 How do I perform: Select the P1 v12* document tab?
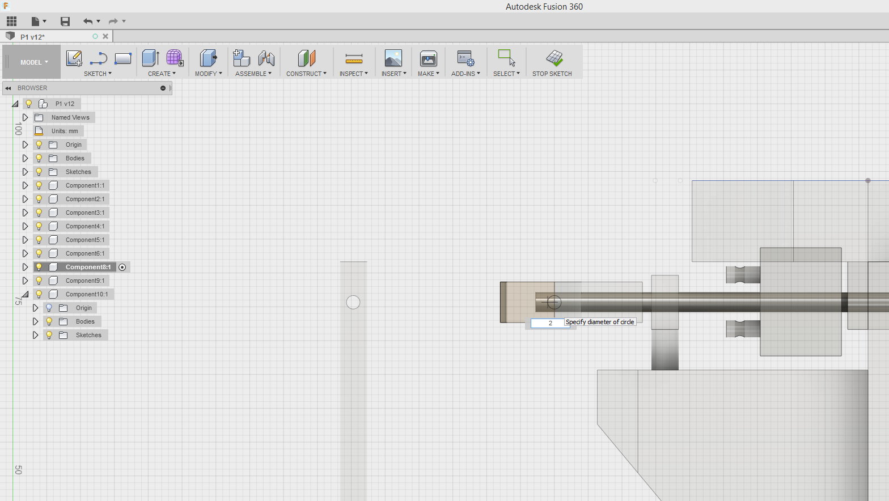pyautogui.click(x=33, y=37)
